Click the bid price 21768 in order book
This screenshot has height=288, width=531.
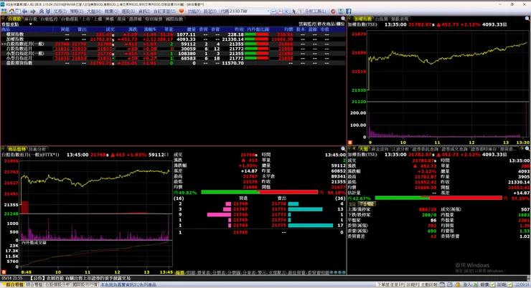240,204
